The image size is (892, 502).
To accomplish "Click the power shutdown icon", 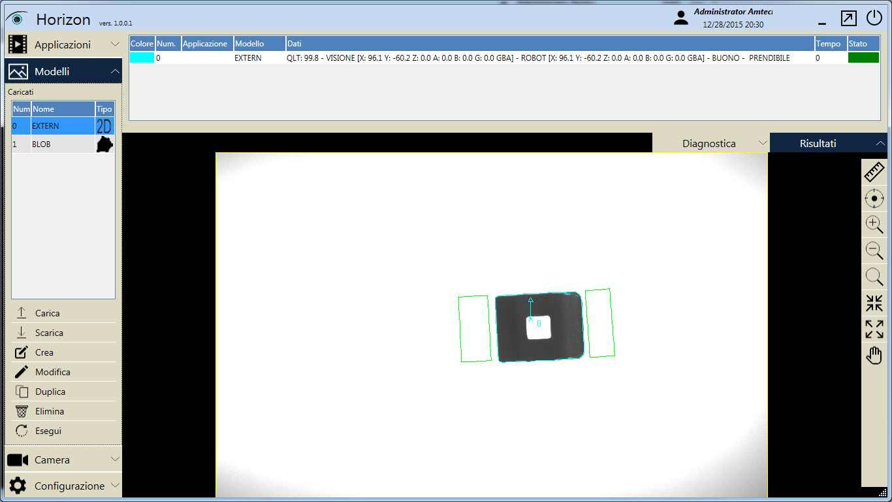I will [x=874, y=18].
